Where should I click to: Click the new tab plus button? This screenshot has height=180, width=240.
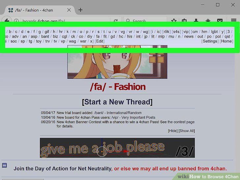[x=80, y=10]
